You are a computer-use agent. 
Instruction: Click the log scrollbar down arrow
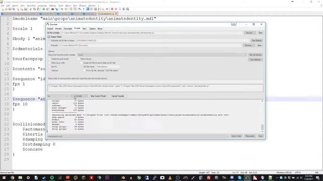(262, 131)
